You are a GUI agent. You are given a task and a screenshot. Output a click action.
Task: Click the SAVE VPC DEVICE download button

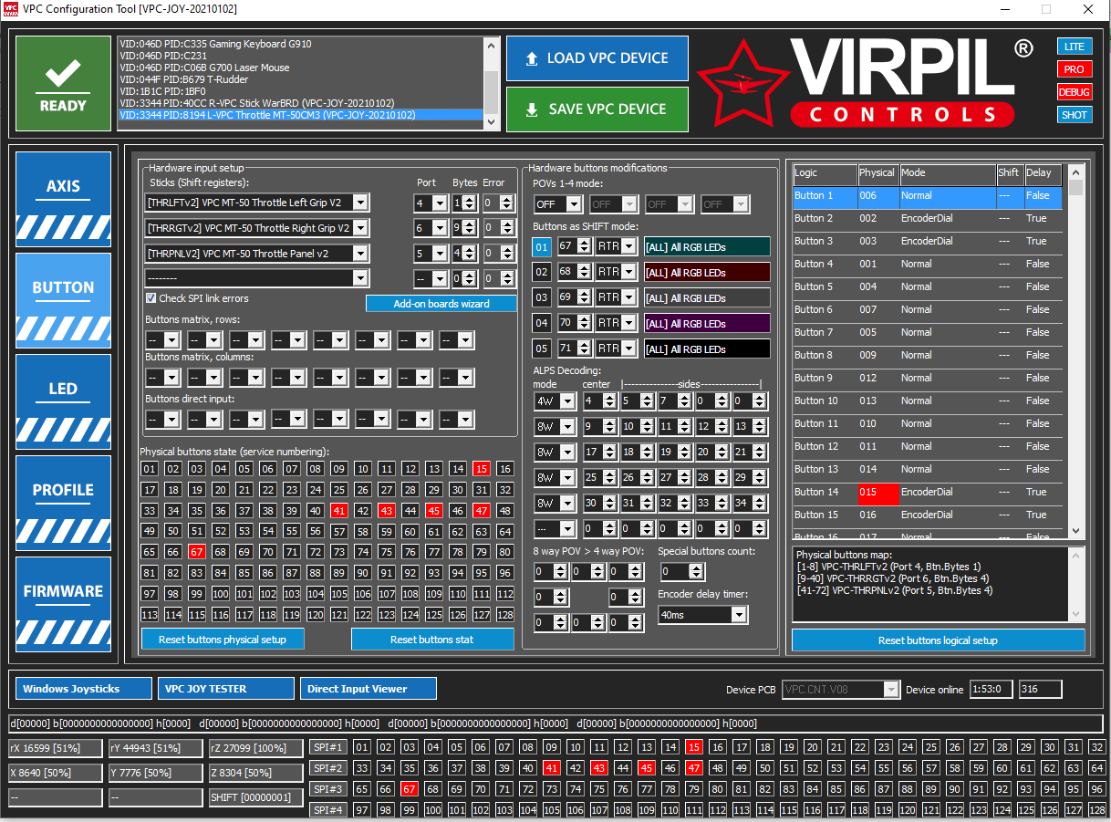click(597, 109)
